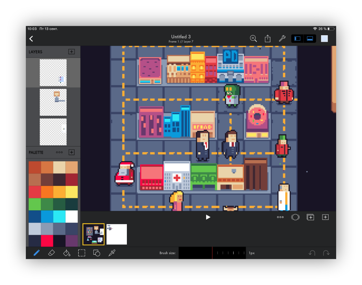Redo the last undone action
Screen dimensions: 362x285
[326, 253]
